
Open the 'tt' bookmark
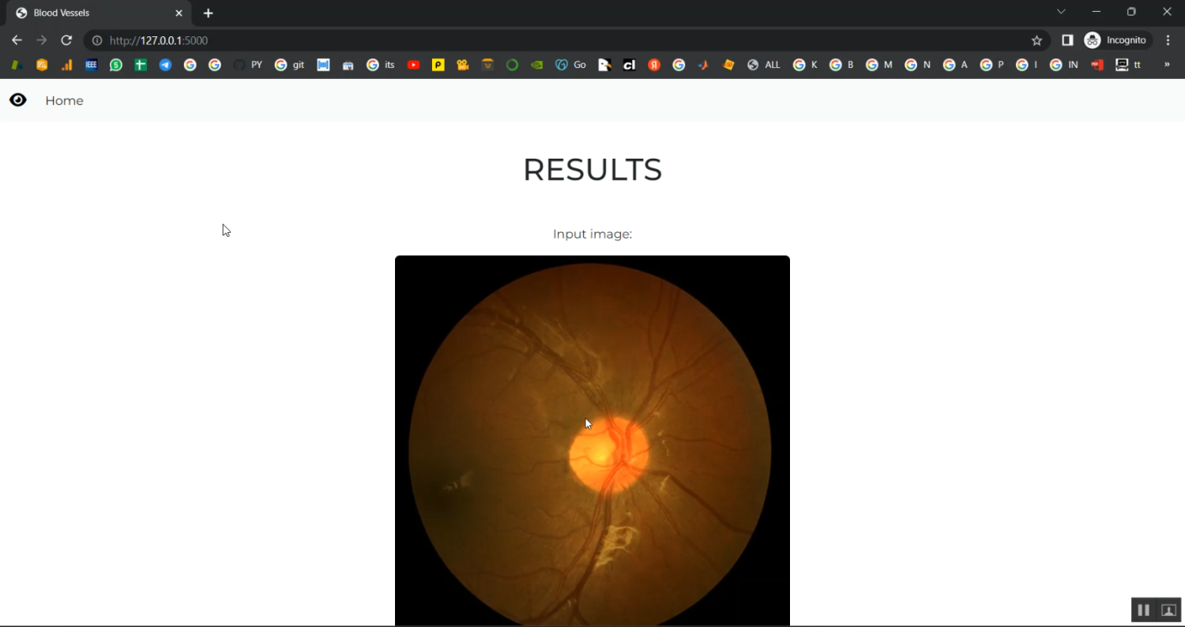pos(1128,65)
